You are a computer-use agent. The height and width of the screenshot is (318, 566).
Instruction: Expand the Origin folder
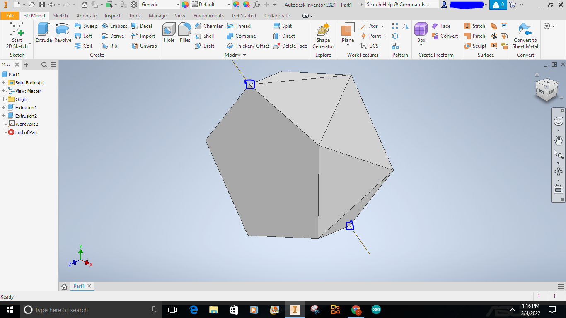(4, 99)
